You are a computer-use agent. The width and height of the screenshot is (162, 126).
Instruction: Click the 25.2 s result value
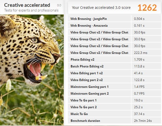138,107
